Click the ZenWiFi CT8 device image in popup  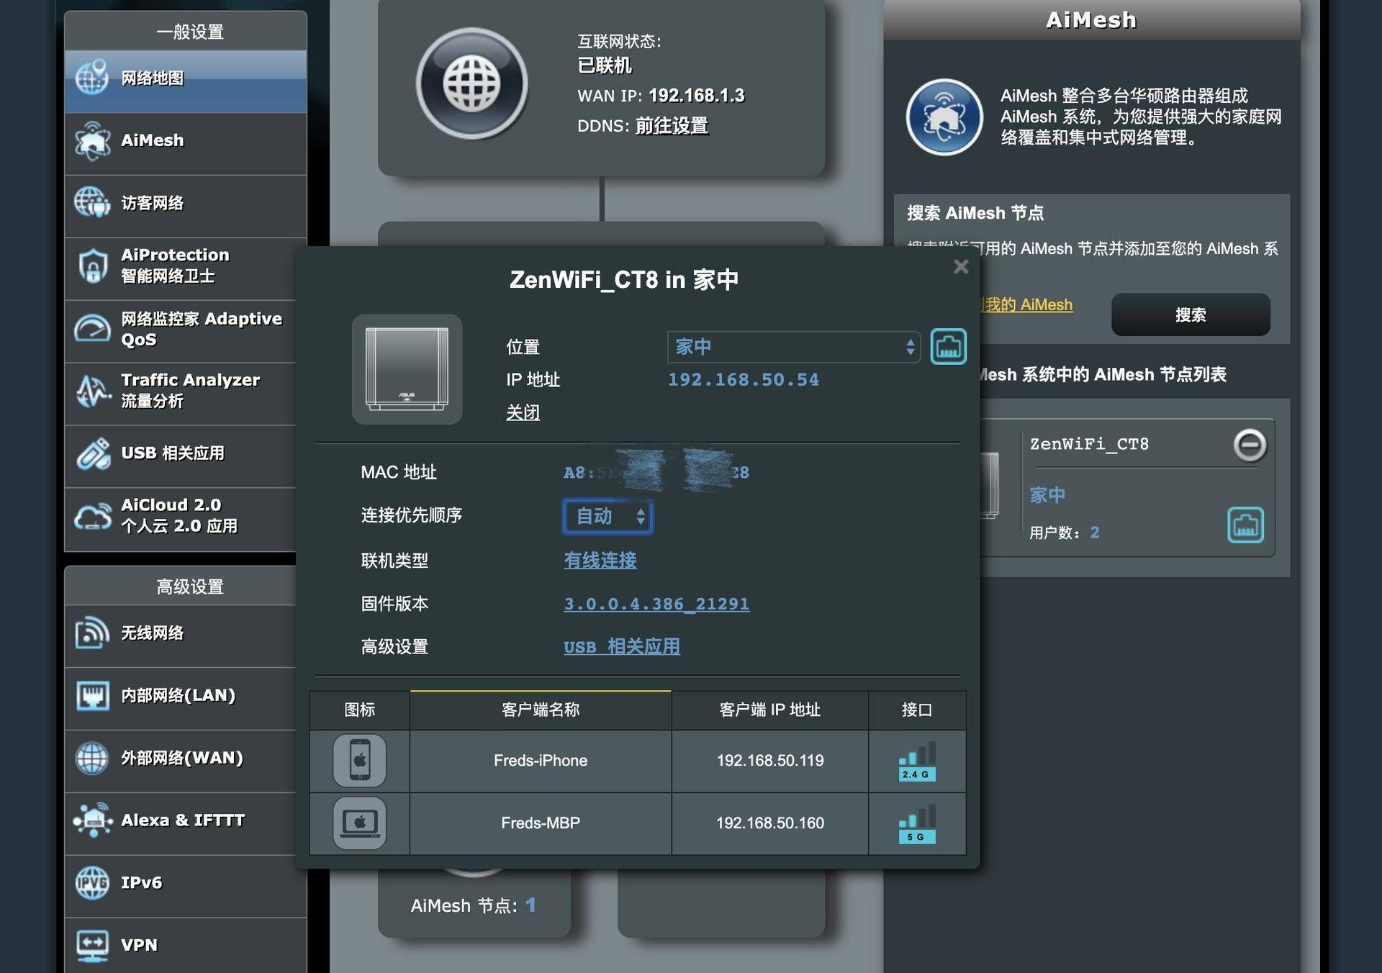[x=407, y=369]
